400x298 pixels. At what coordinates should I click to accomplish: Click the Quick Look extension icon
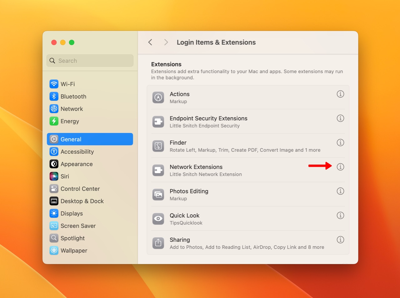coord(158,219)
